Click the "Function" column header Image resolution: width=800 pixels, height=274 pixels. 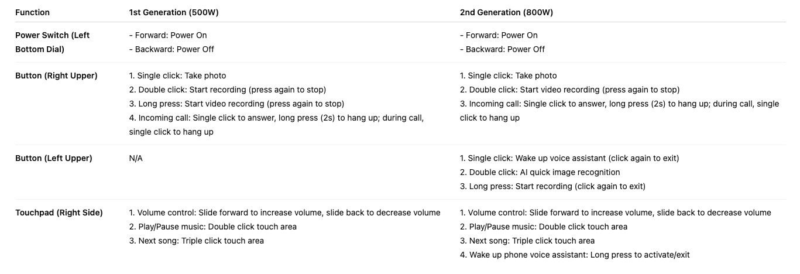coord(32,12)
